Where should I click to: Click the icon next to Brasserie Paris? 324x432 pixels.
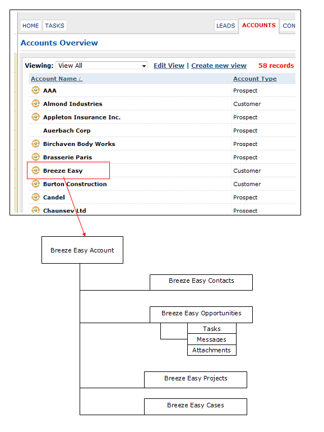[35, 157]
